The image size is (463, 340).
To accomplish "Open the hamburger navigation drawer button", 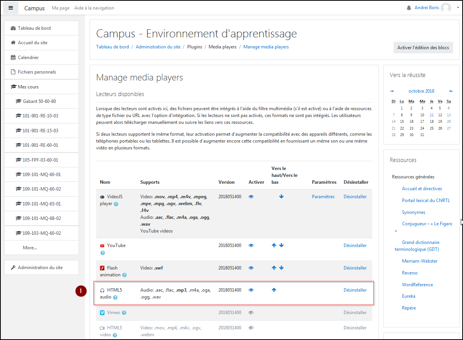I will point(11,8).
